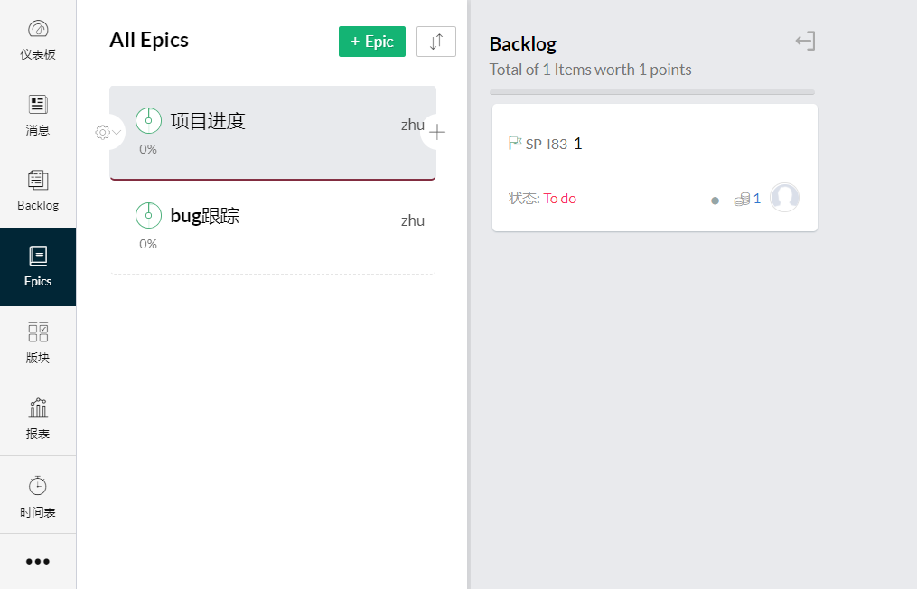Click the + Epic button
The width and height of the screenshot is (917, 589).
tap(372, 42)
